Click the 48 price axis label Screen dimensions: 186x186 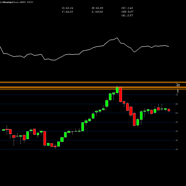click(x=177, y=140)
